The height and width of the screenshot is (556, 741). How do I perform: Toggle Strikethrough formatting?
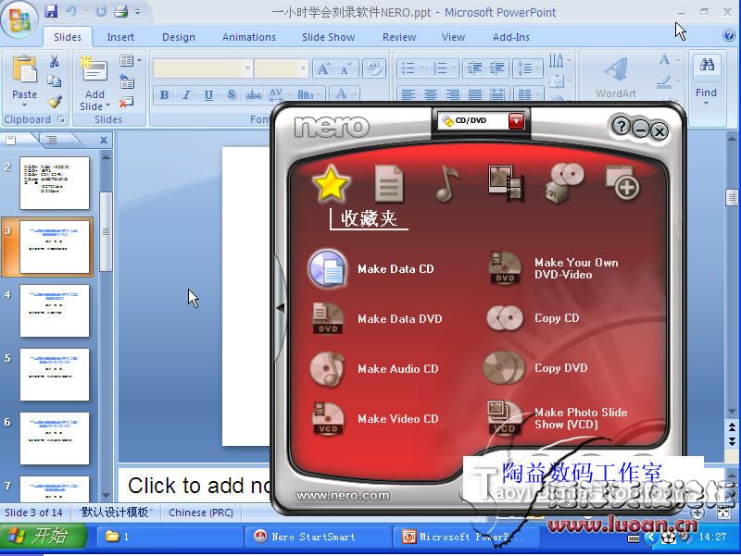click(253, 95)
